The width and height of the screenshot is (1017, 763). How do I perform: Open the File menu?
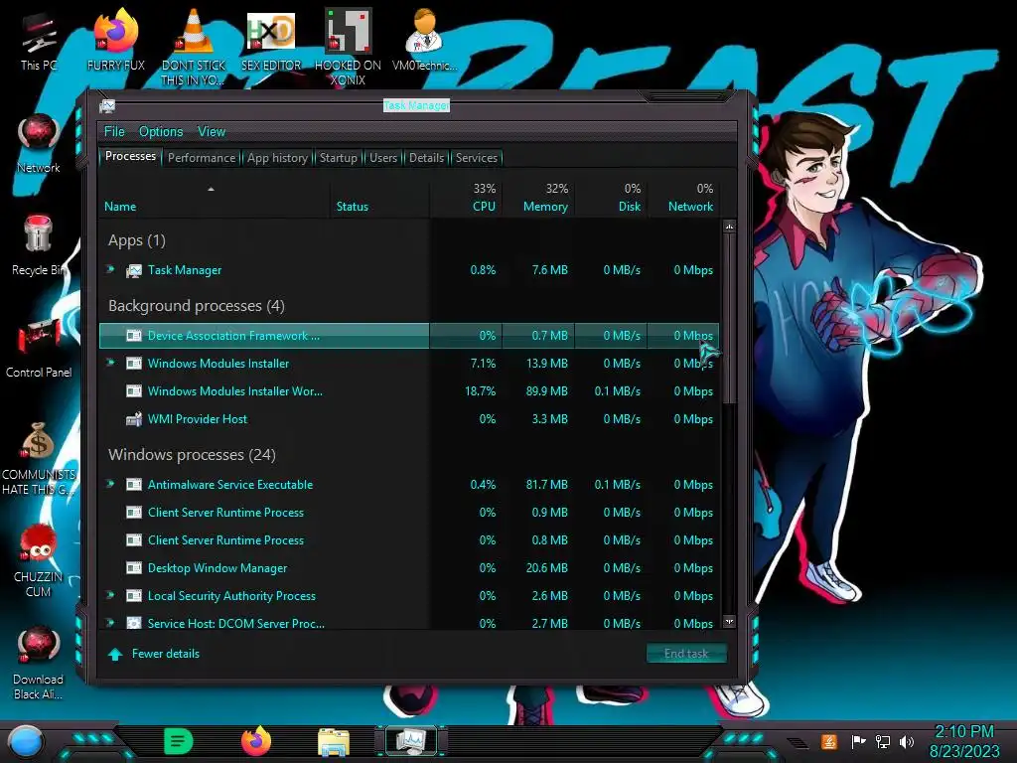click(x=114, y=132)
